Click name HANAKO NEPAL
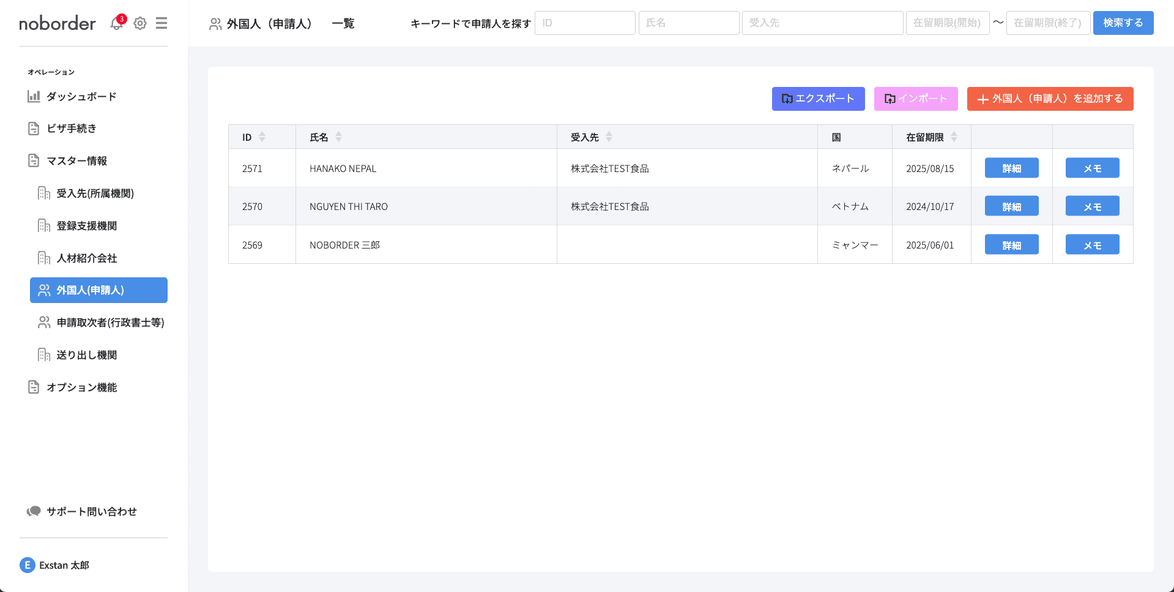 (x=343, y=168)
